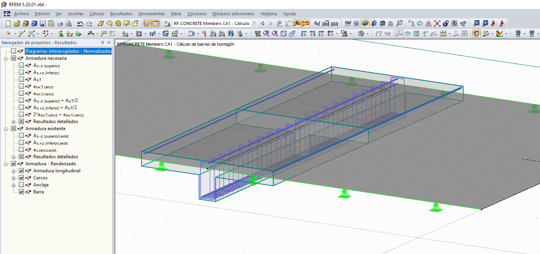Select Resultados detallados under Armadura existente
The image size is (540, 254).
pos(55,157)
